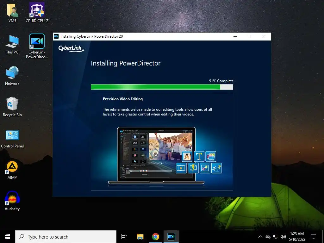The image size is (324, 243).
Task: Open the notification action center
Action: click(314, 237)
